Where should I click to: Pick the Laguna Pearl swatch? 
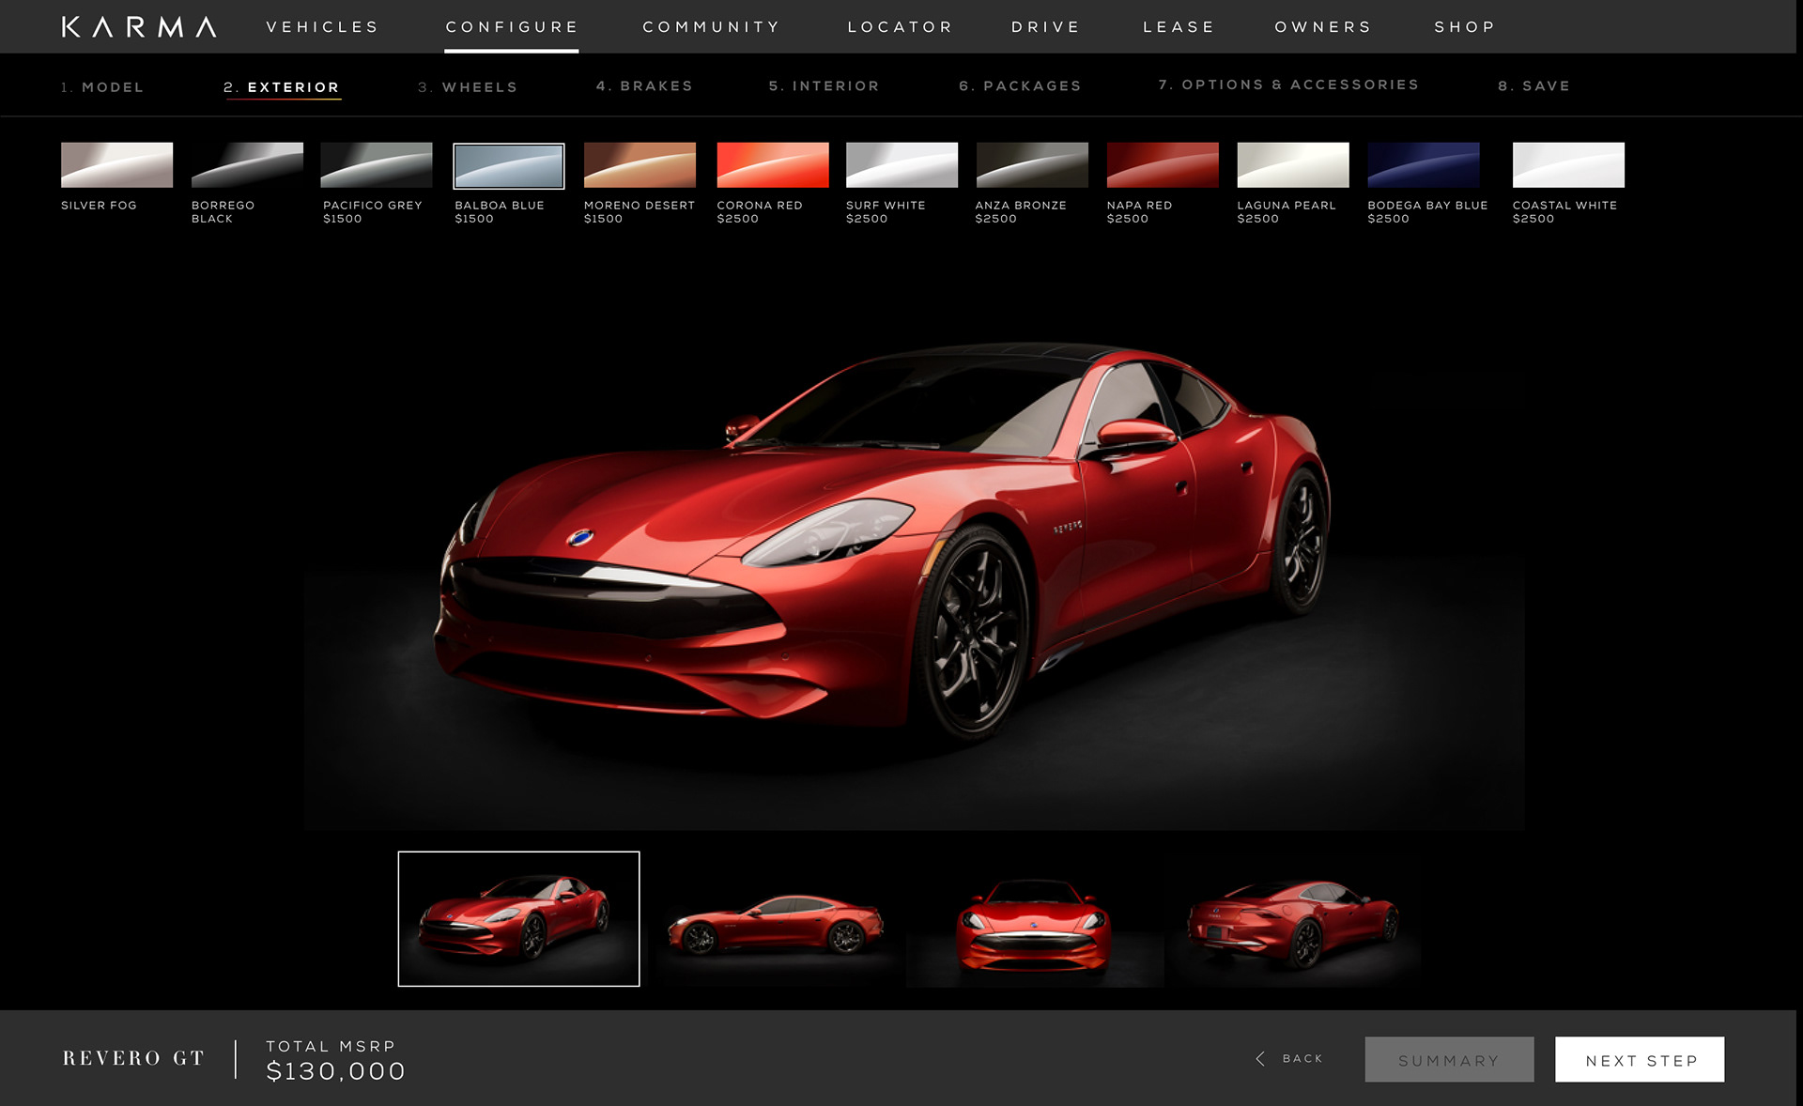tap(1293, 165)
